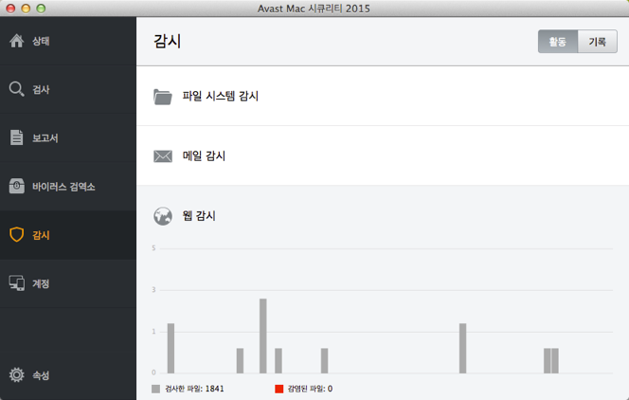The height and width of the screenshot is (400, 629).
Task: Click the window title Avast Mac 시큐리티 2015
Action: (x=314, y=9)
